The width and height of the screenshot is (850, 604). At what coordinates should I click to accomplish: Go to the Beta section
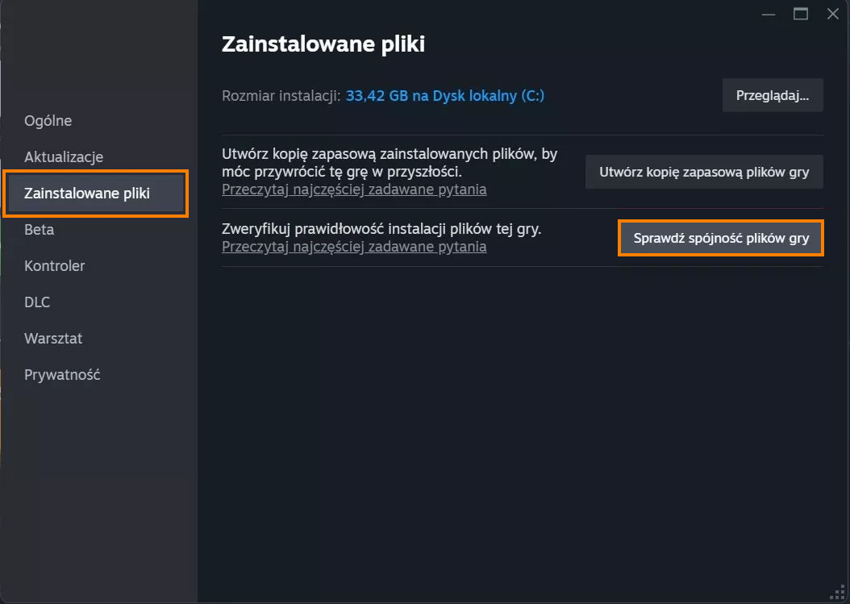pyautogui.click(x=39, y=230)
